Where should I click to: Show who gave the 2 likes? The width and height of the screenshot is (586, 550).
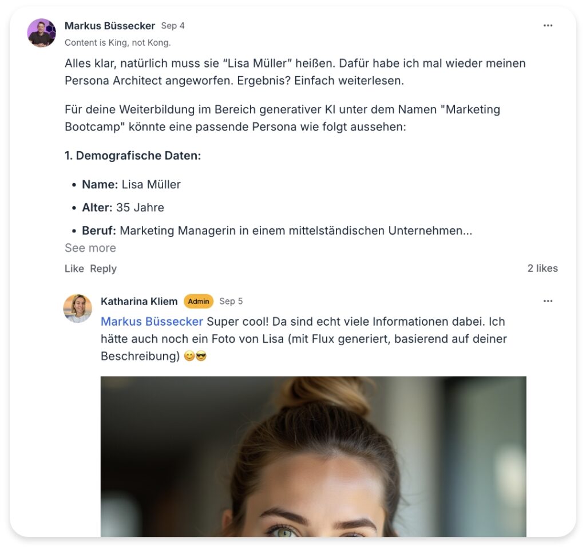(543, 268)
